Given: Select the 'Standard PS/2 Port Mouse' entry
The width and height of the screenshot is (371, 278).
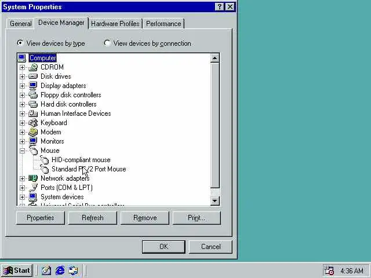Looking at the screenshot, I should pos(89,169).
